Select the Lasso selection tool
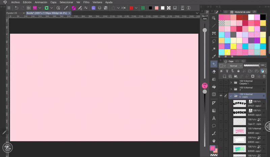Screen dimensions: 270x157 point(214,41)
